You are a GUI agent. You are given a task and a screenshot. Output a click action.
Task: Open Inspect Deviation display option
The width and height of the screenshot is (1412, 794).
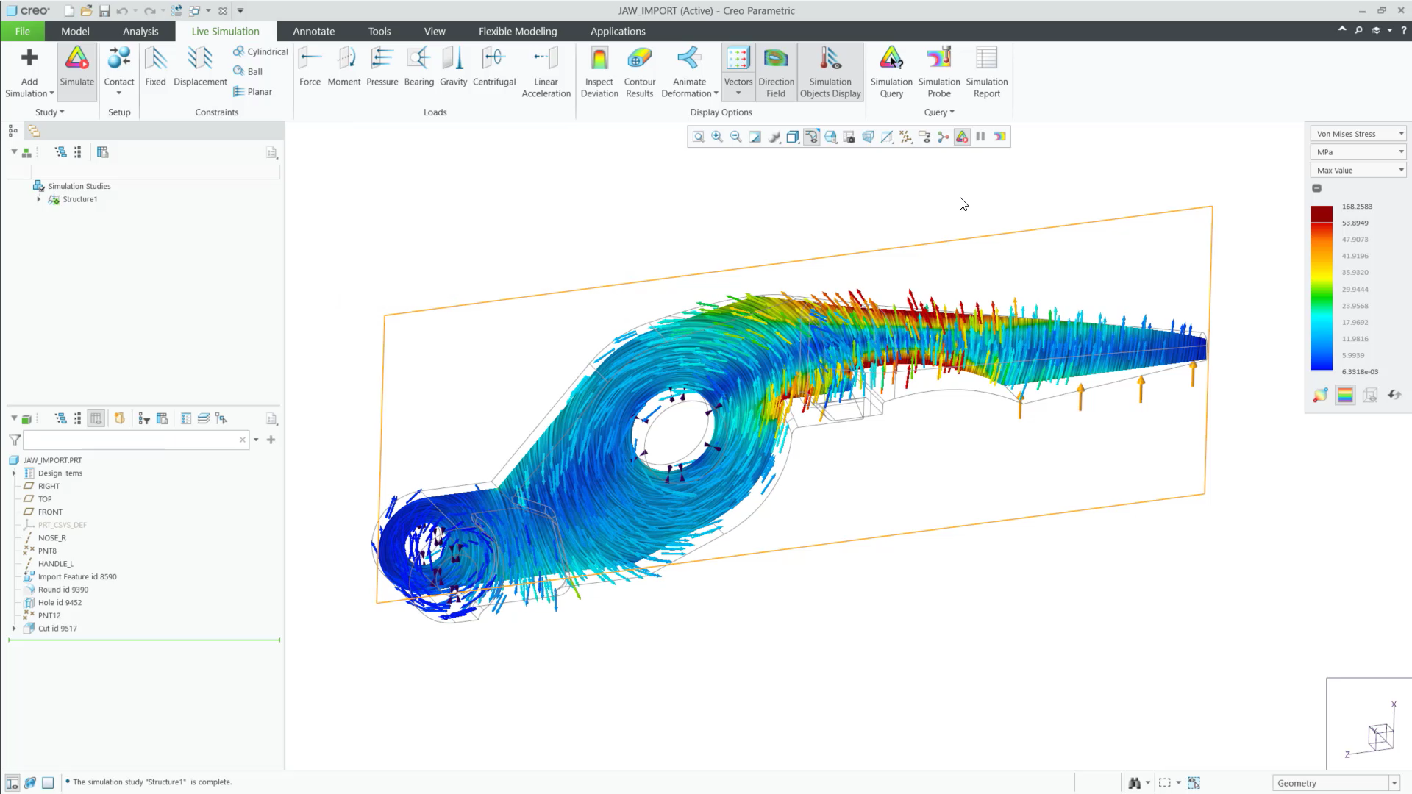[599, 72]
